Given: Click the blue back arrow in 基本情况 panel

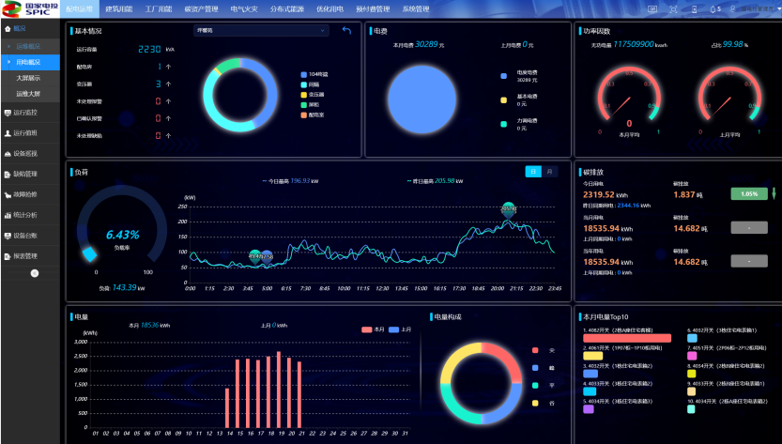Looking at the screenshot, I should [x=345, y=31].
